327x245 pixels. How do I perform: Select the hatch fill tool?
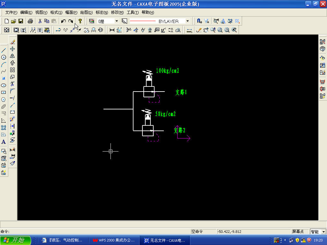(4, 128)
